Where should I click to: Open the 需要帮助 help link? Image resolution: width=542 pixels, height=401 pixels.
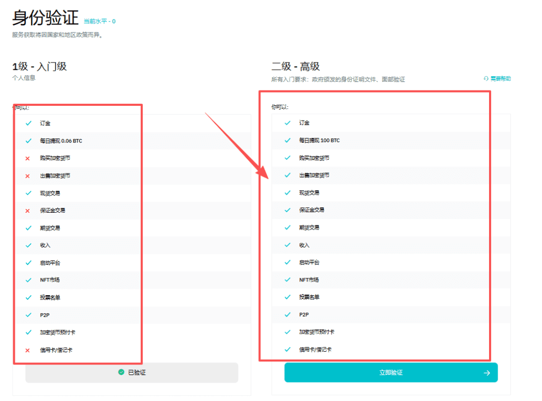click(500, 78)
